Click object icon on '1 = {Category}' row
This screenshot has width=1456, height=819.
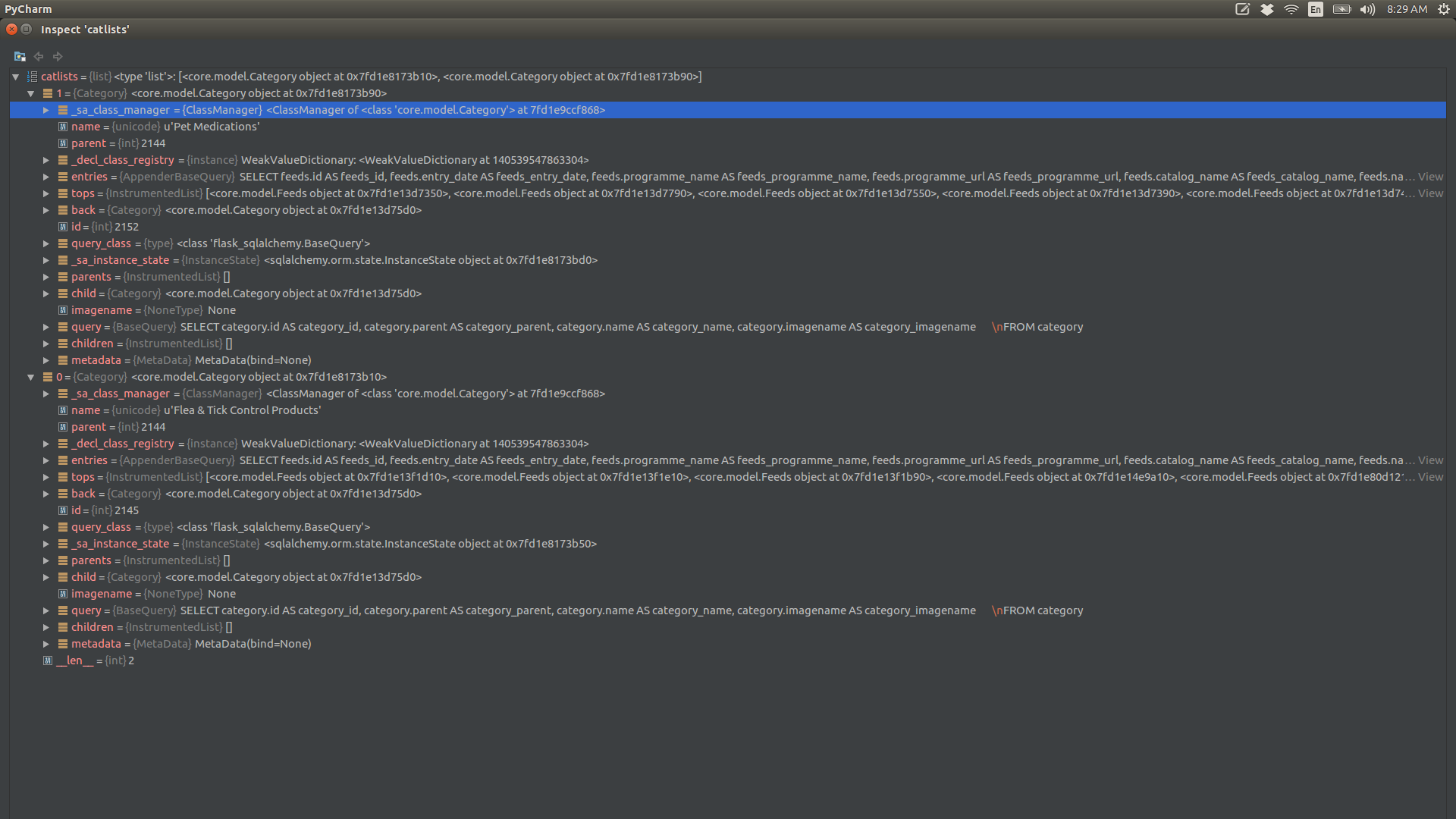click(x=48, y=93)
